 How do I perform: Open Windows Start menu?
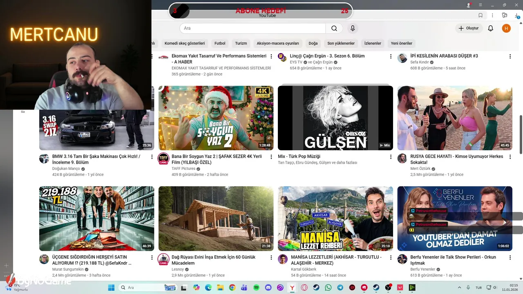point(111,287)
